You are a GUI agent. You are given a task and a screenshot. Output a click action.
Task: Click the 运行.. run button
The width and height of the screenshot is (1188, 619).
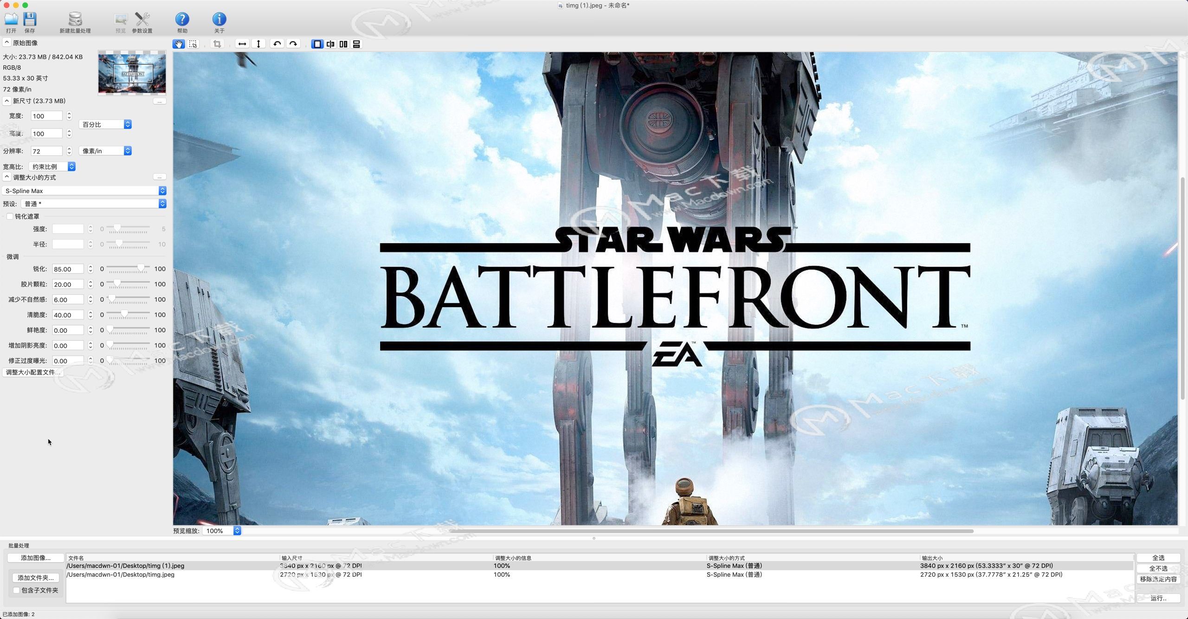point(1158,598)
